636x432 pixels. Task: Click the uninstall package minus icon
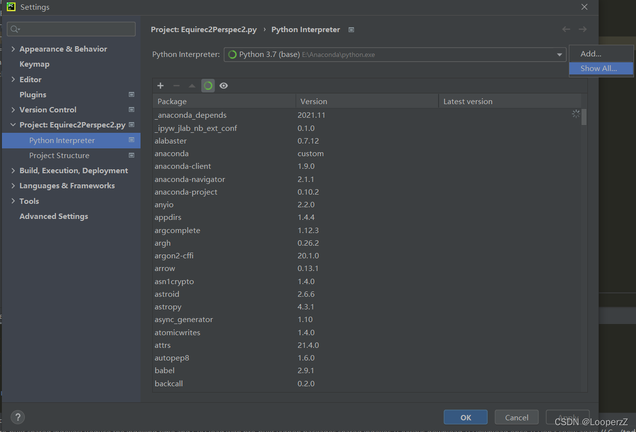(177, 86)
